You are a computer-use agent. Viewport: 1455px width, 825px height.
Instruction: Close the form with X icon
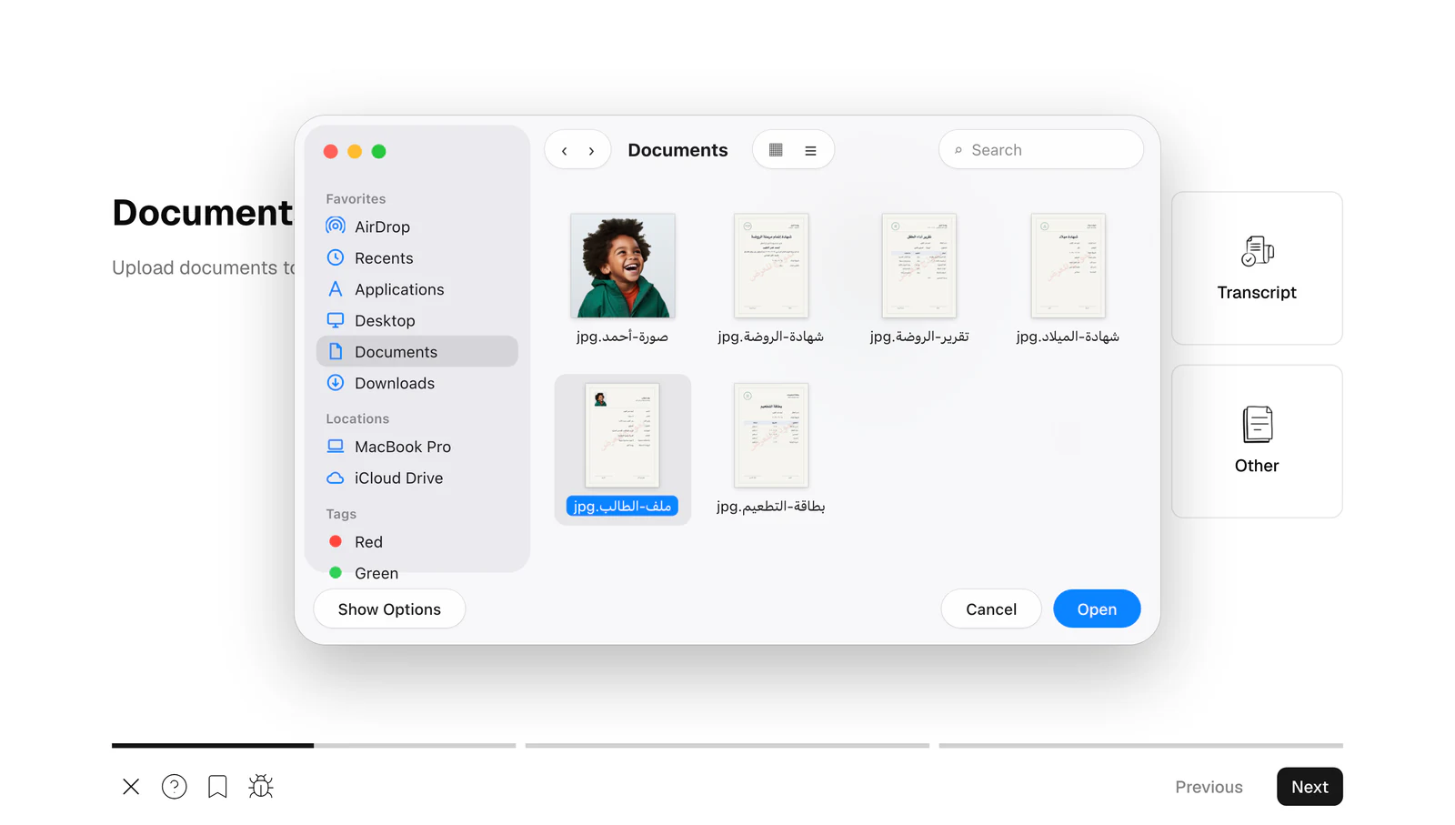pyautogui.click(x=131, y=787)
